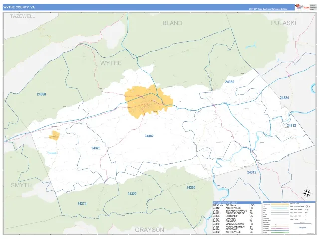
Task: Click the ZIP Code index table header bar
Action: 237,203
